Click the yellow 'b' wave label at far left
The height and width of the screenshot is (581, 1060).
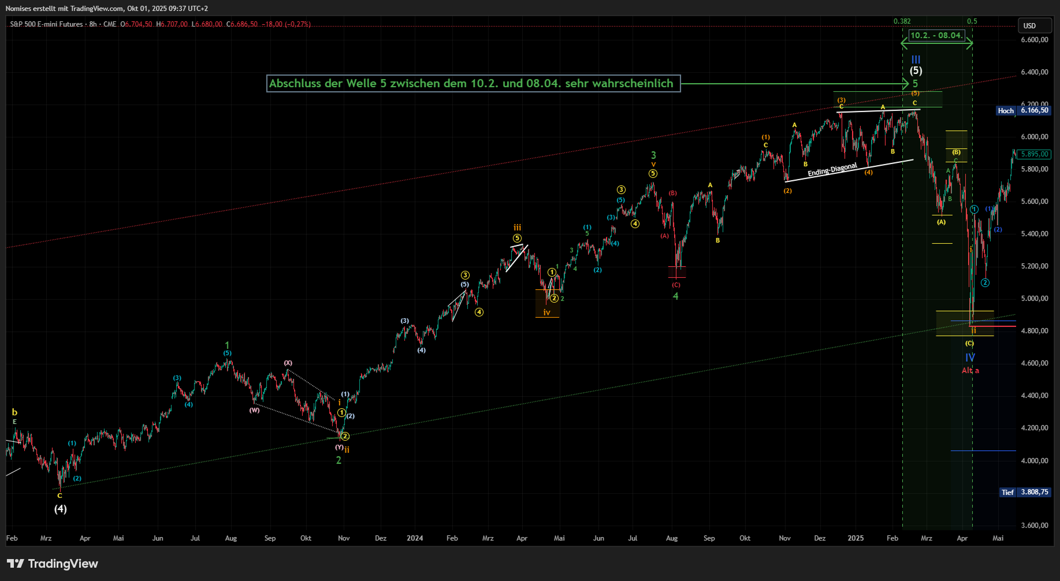pyautogui.click(x=14, y=412)
